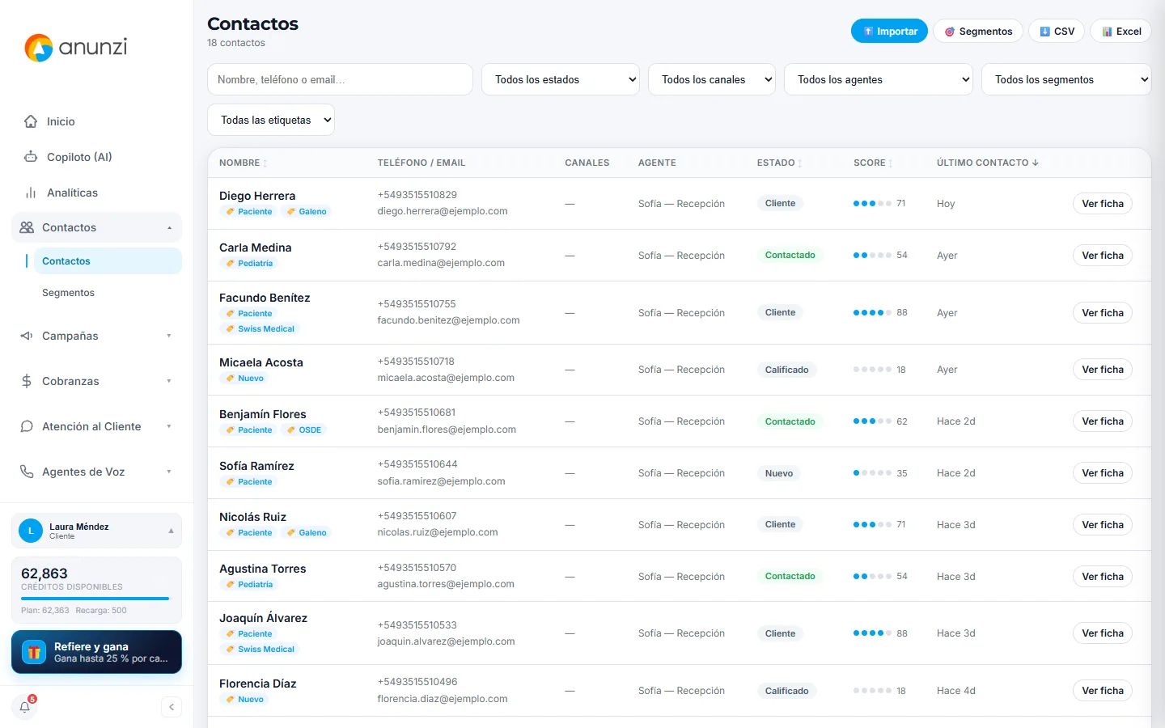The image size is (1165, 728).
Task: Export contacts with Excel button
Action: pyautogui.click(x=1121, y=31)
